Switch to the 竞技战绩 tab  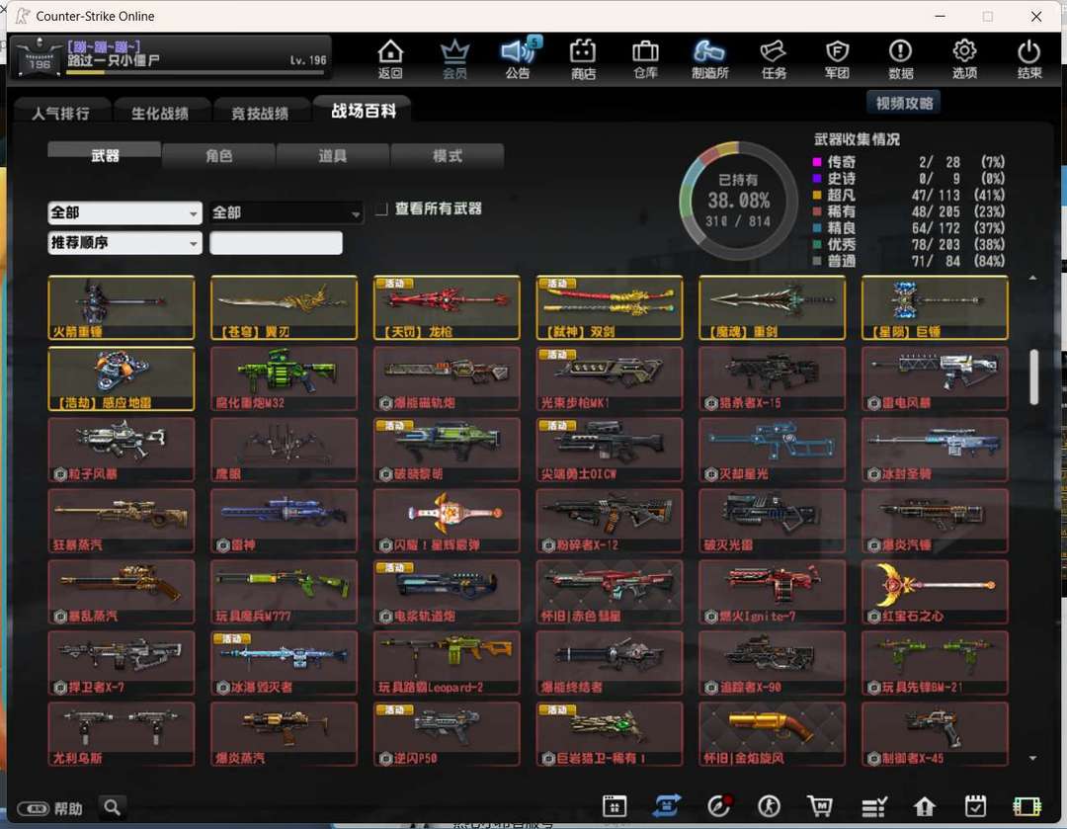(x=259, y=113)
